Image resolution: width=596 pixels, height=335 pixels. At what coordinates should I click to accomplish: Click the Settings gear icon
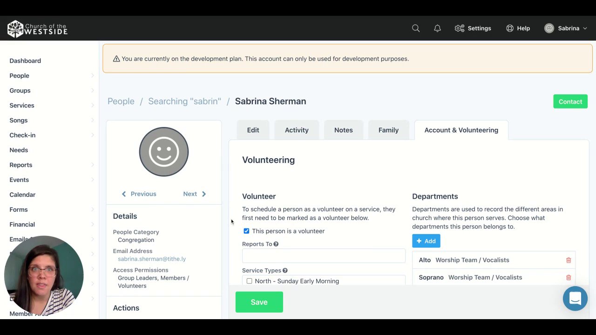460,28
